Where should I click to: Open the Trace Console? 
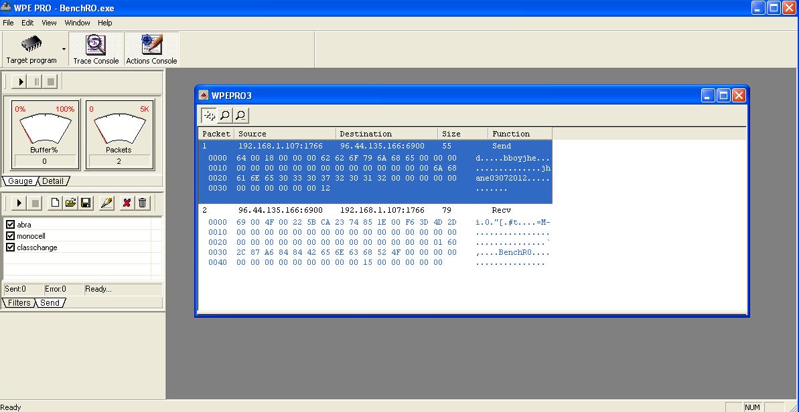coord(96,49)
